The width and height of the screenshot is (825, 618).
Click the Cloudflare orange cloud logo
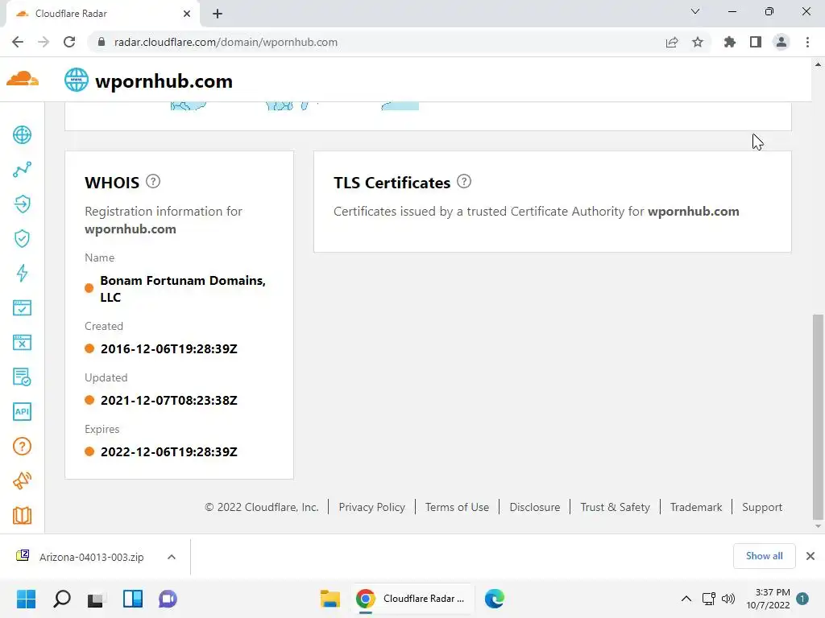coord(22,79)
